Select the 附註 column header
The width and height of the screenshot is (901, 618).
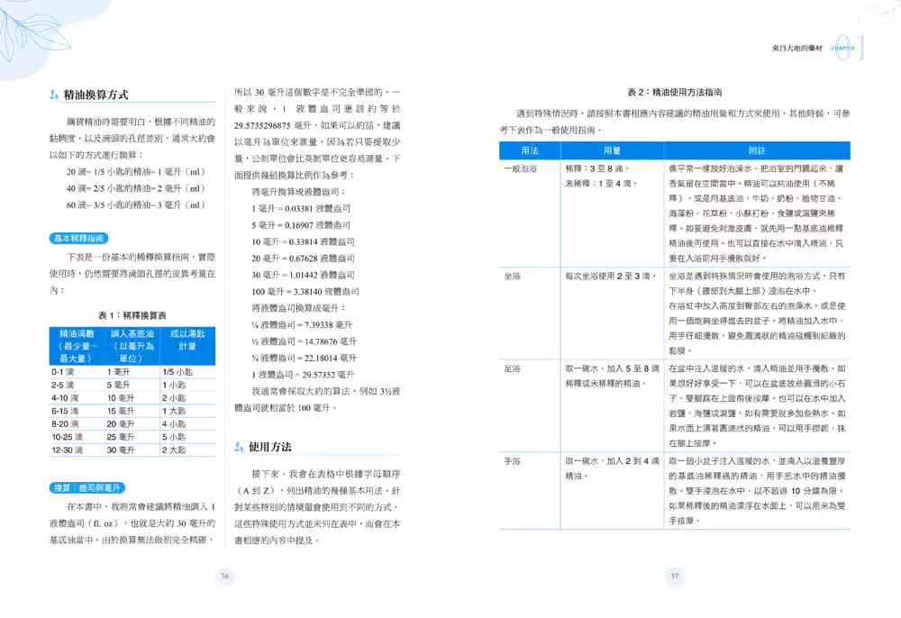(757, 150)
